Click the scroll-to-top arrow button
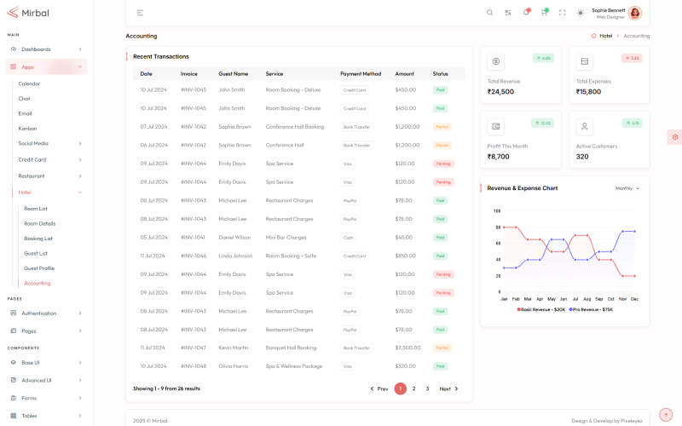The width and height of the screenshot is (682, 426). click(x=667, y=415)
